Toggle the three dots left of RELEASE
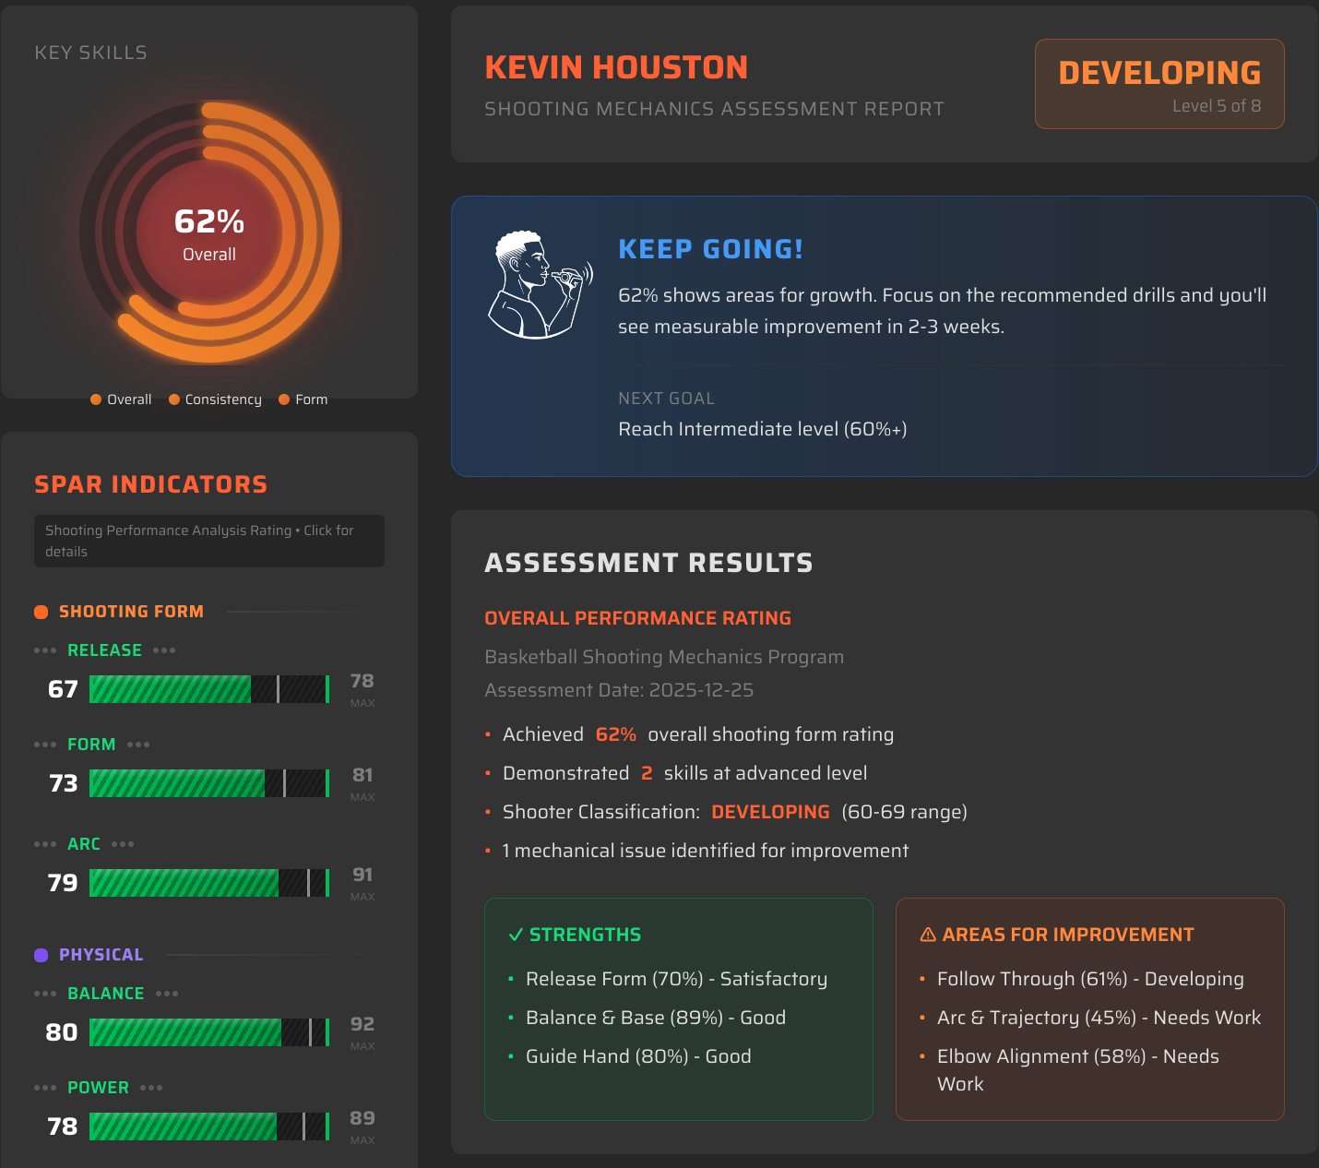 pos(43,650)
